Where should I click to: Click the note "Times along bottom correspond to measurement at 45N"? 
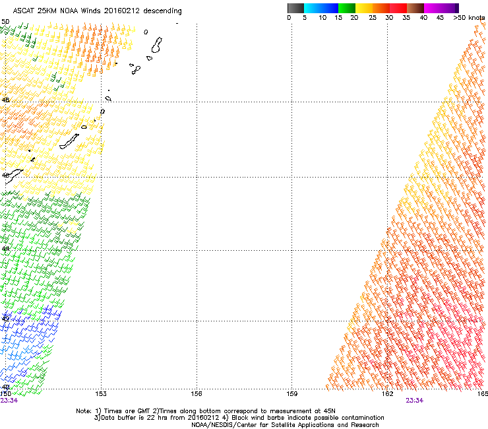tap(247, 411)
